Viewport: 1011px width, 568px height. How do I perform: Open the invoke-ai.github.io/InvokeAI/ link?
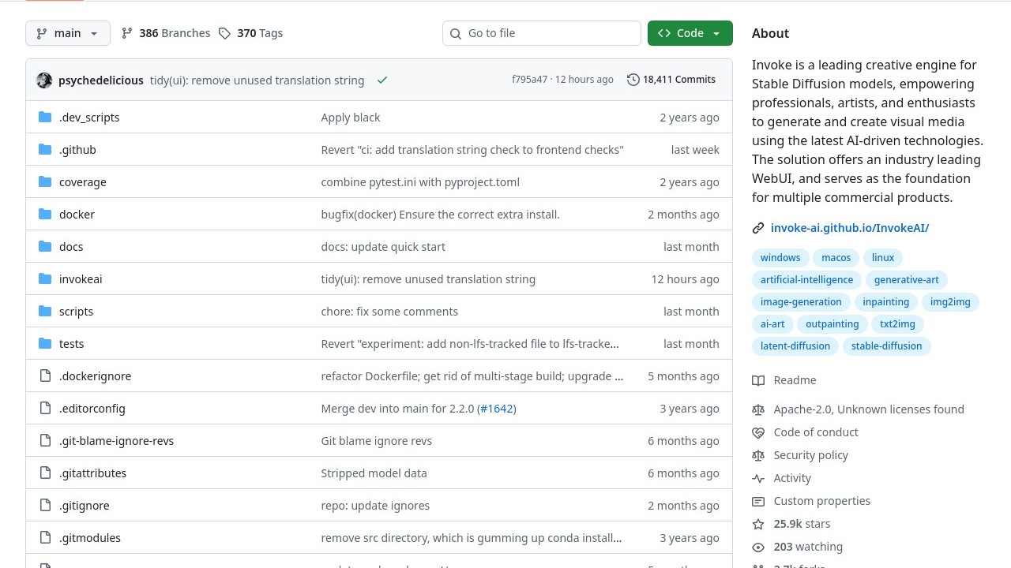tap(849, 228)
